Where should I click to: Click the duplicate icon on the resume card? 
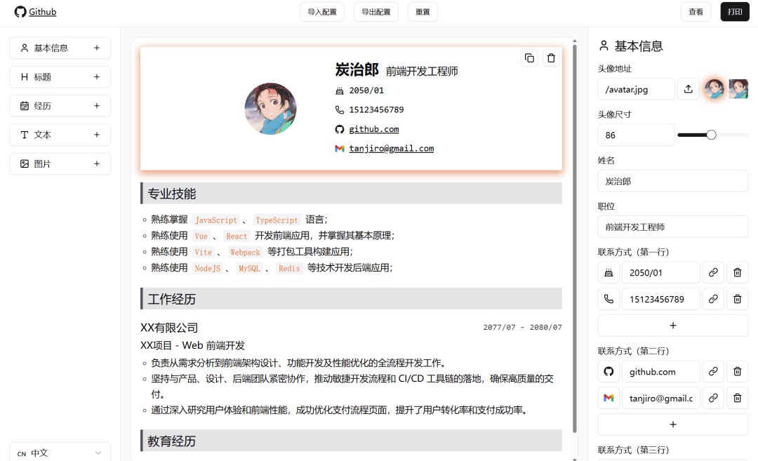(530, 58)
